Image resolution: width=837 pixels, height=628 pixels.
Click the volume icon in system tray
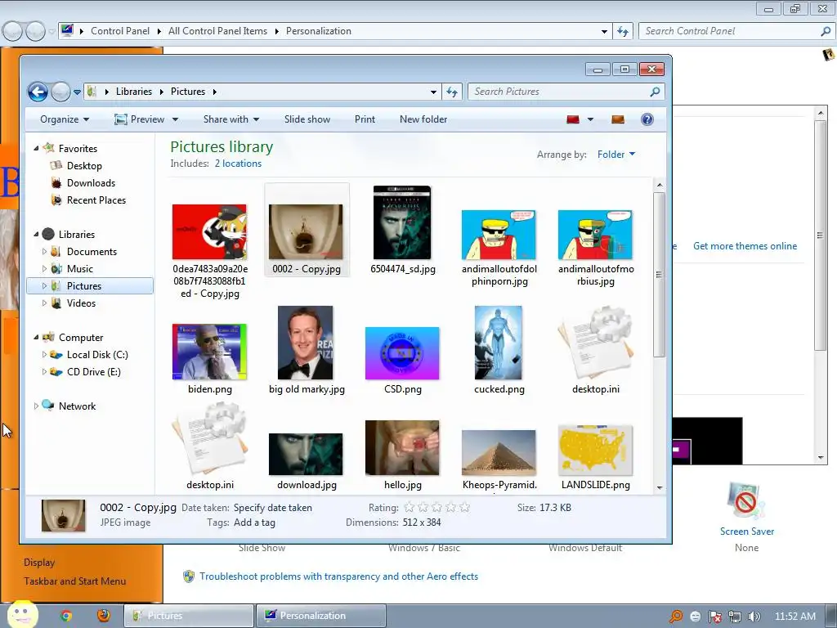[754, 617]
